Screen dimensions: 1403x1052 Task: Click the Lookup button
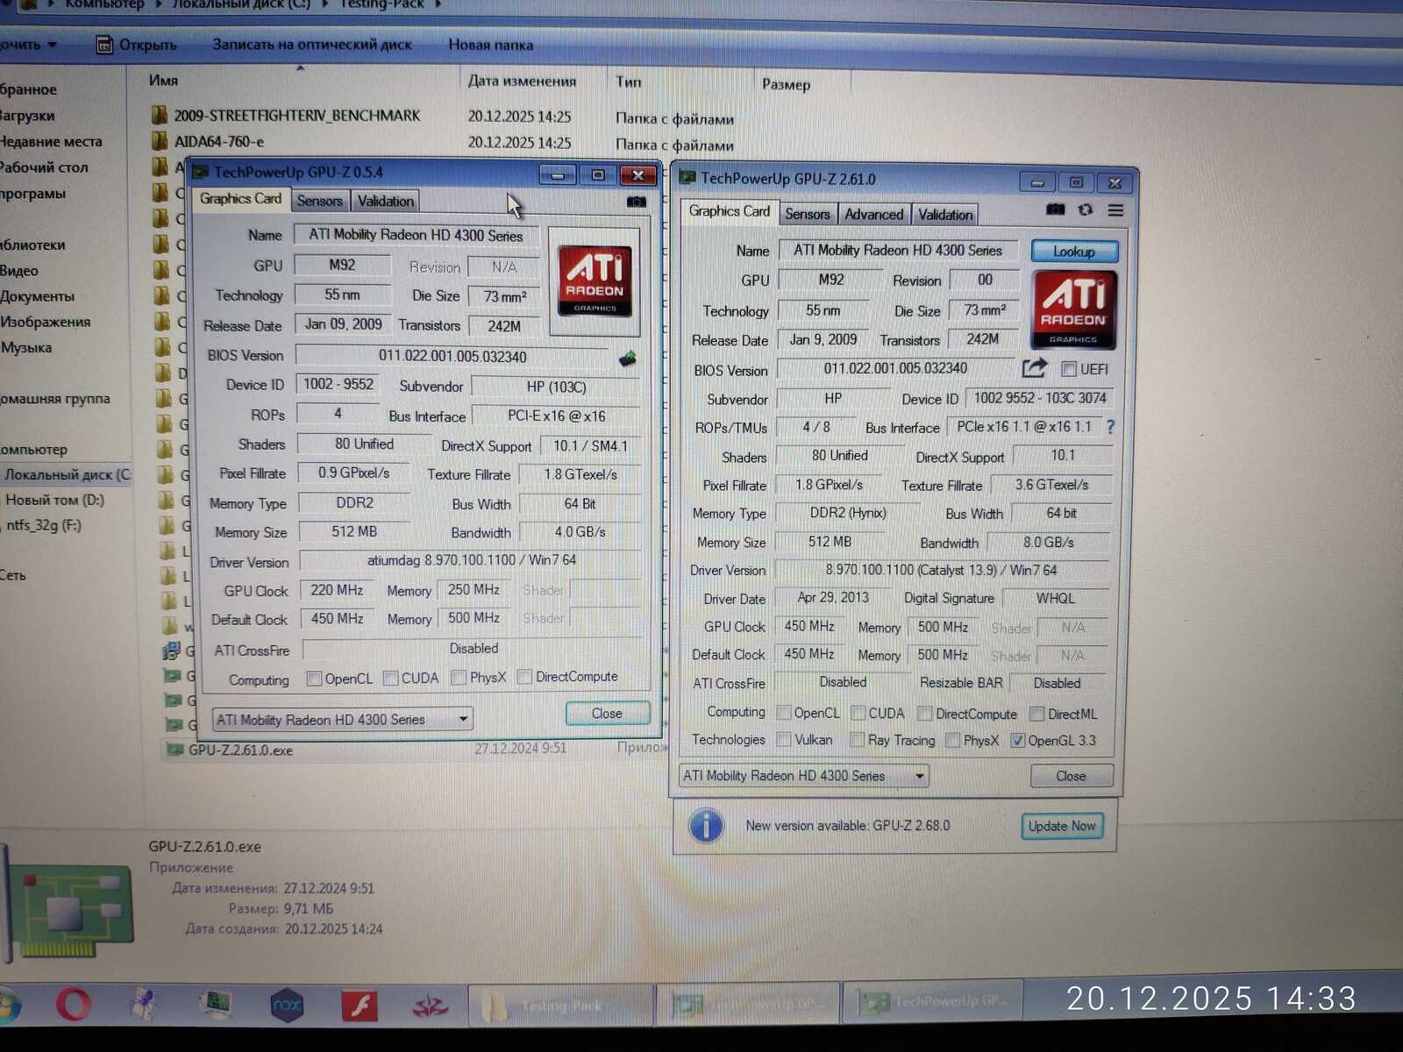click(x=1074, y=252)
